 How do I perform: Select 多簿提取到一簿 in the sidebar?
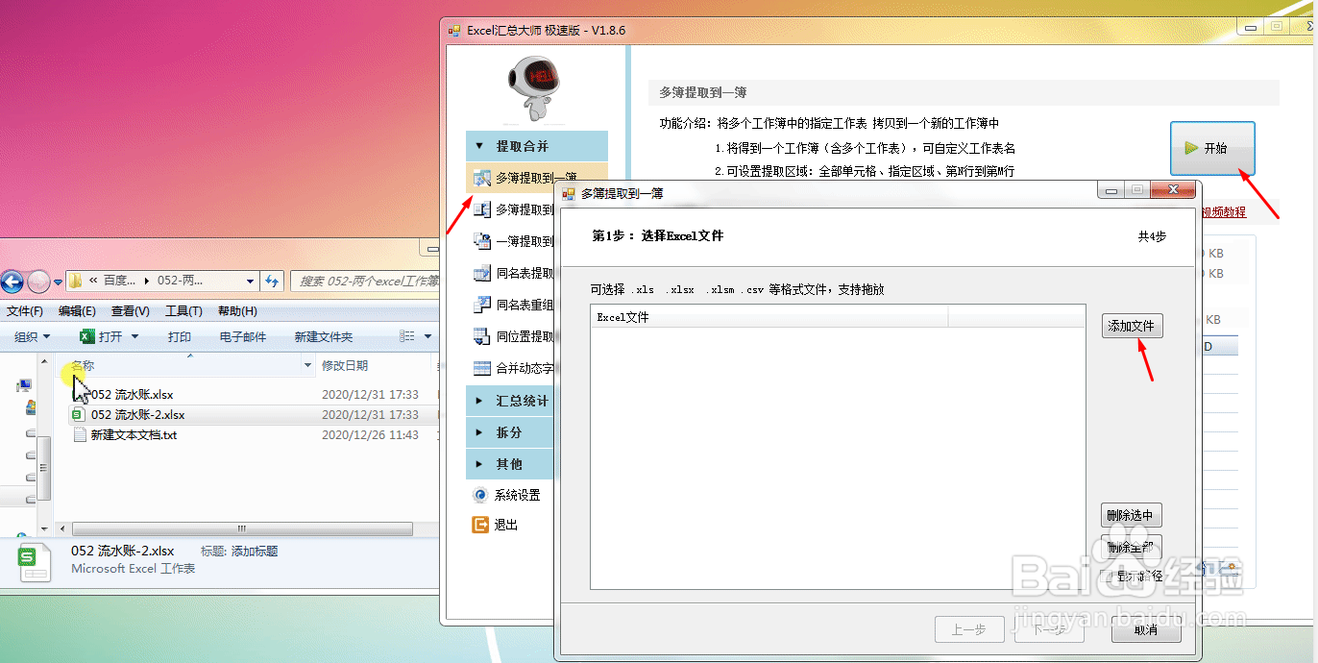coord(536,178)
